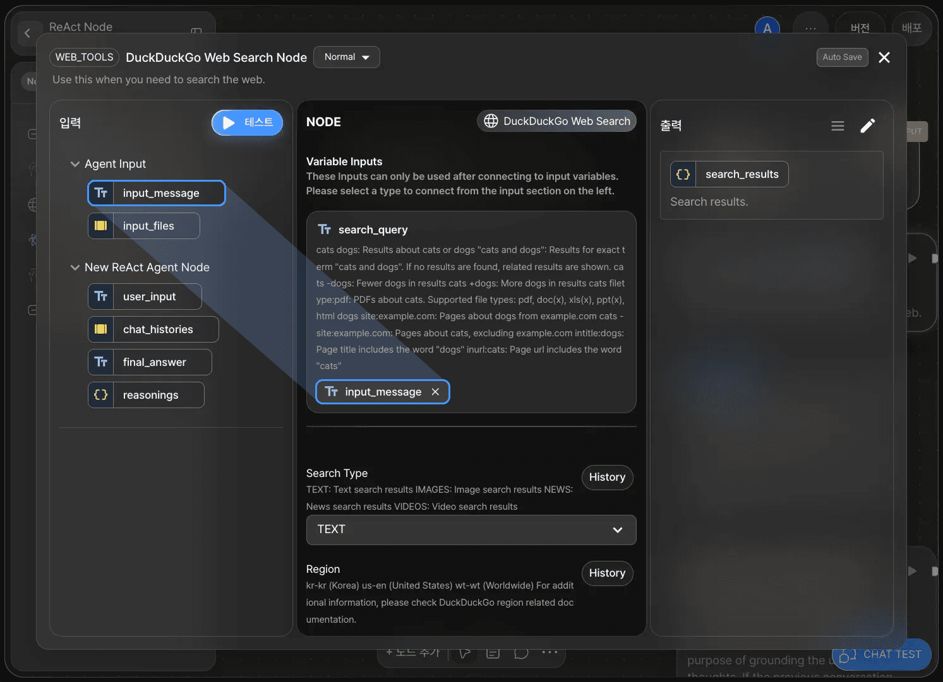The image size is (943, 682).
Task: Click 'Use this when you need to search the web.'
Action: point(159,79)
